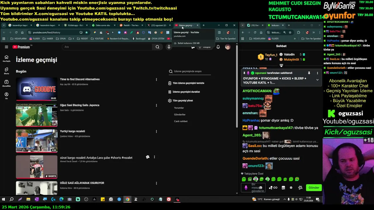Switch to 'Kicklet.app' browser tab
The image size is (374, 210).
pos(75,25)
